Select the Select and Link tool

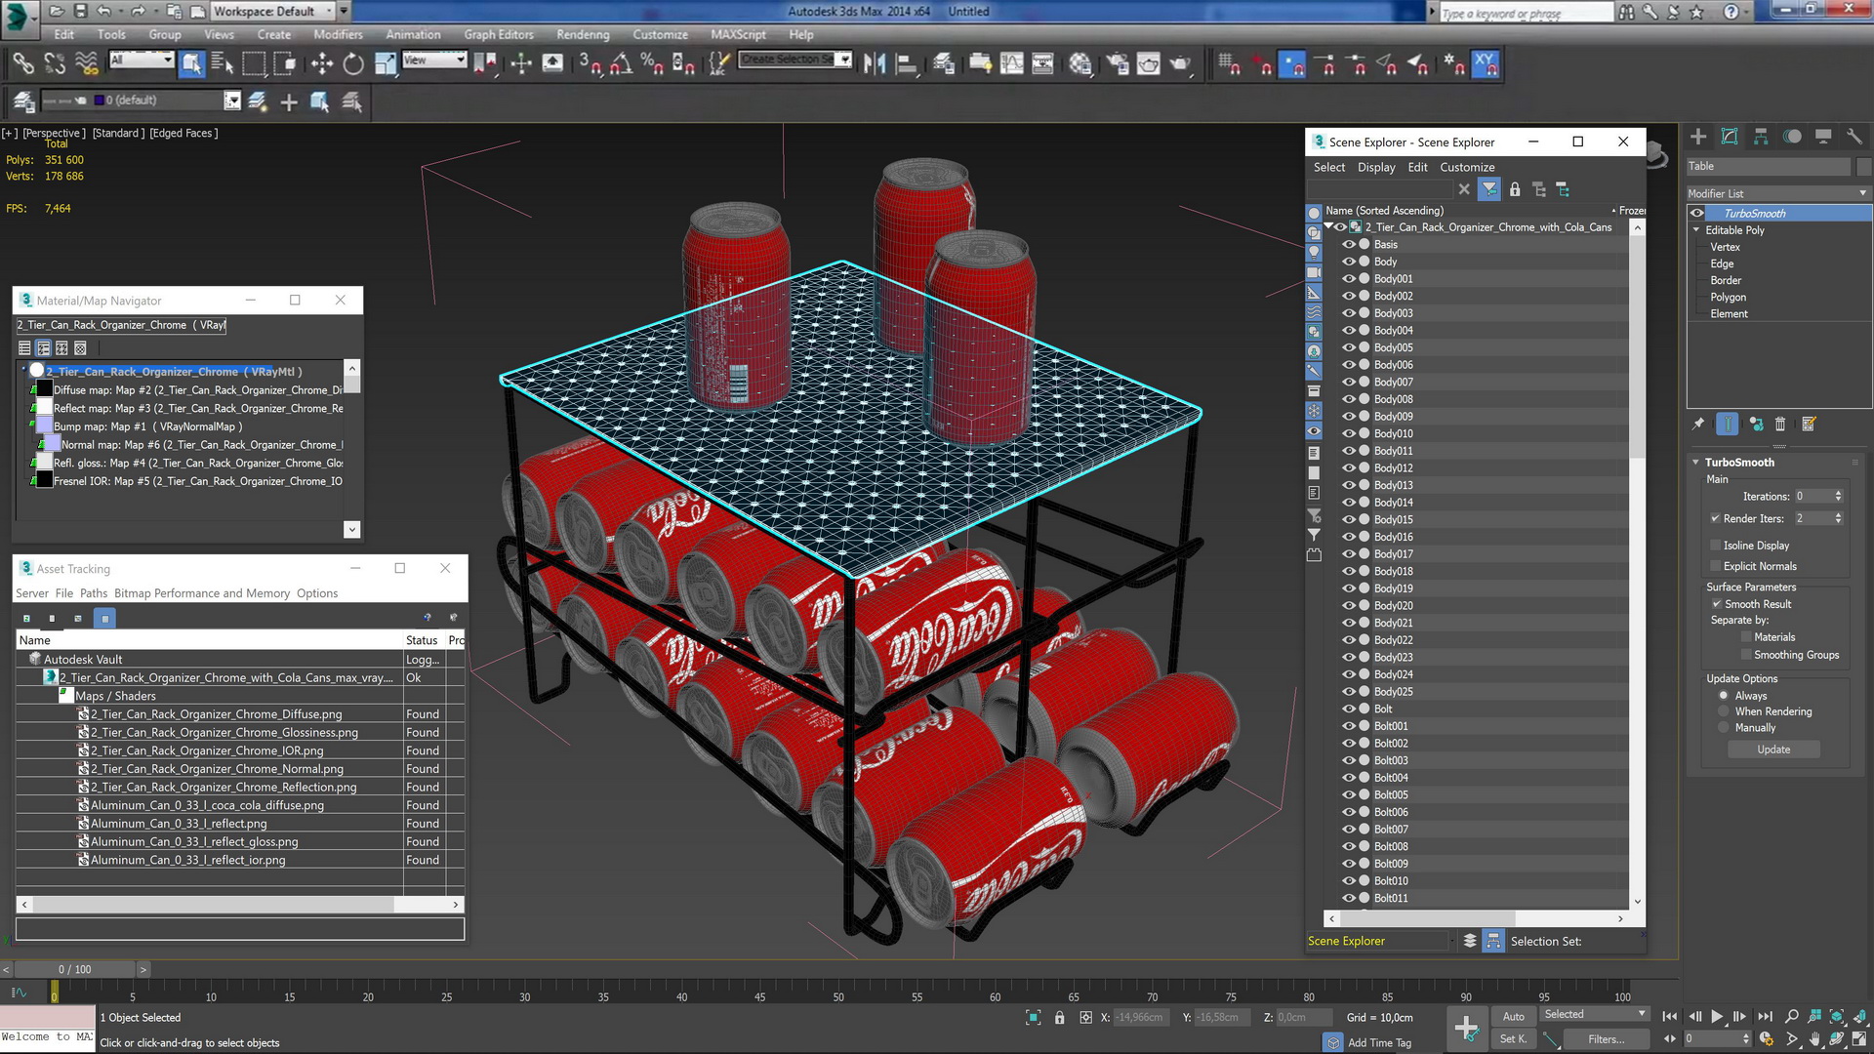pyautogui.click(x=23, y=64)
